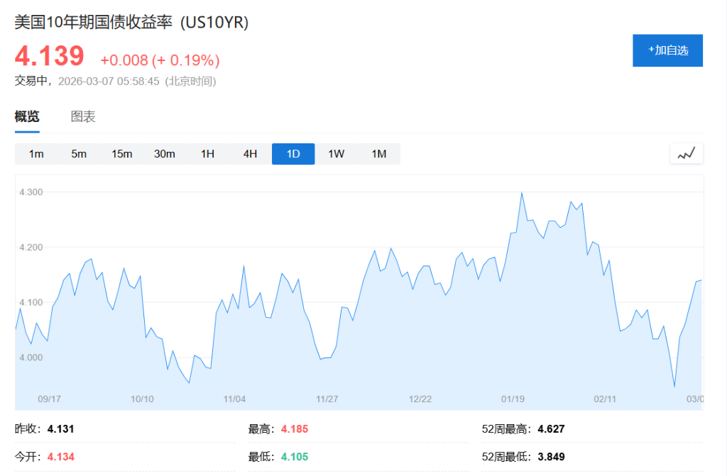Select the 5m timeframe
Screen dimensions: 727x476
tap(79, 153)
